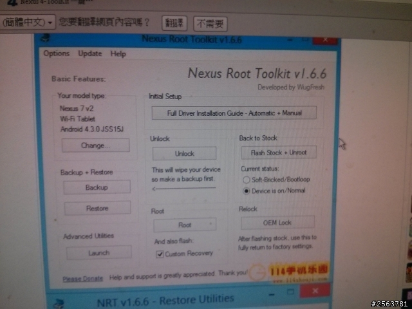Click the Nexus Root Toolkit title bar icon
The image size is (412, 309).
point(45,39)
